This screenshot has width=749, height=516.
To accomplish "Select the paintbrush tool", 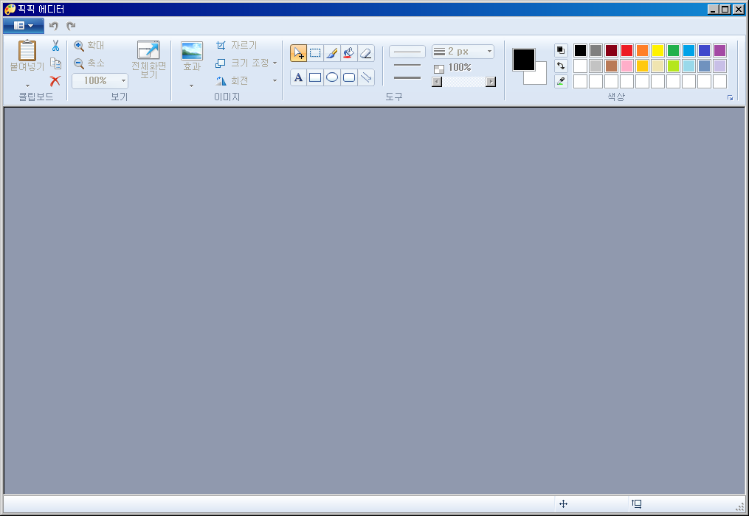I will (x=332, y=53).
